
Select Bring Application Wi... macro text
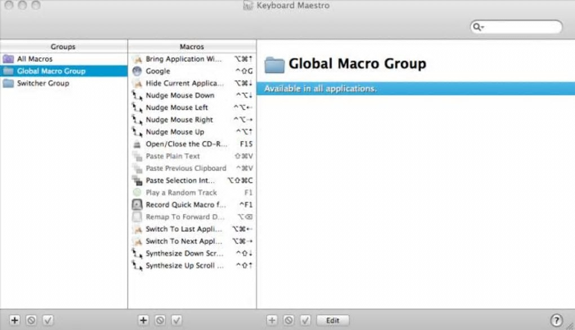[x=184, y=59]
